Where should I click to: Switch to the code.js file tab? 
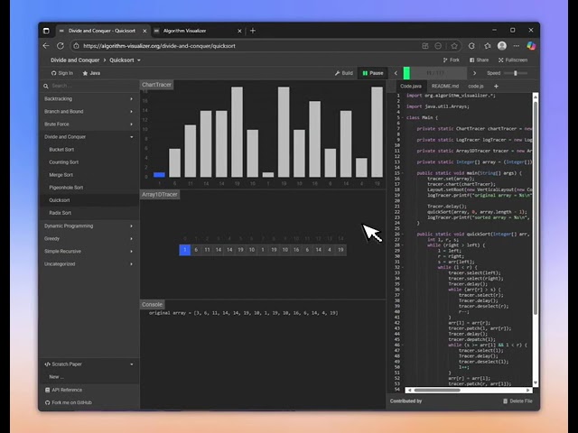click(476, 87)
